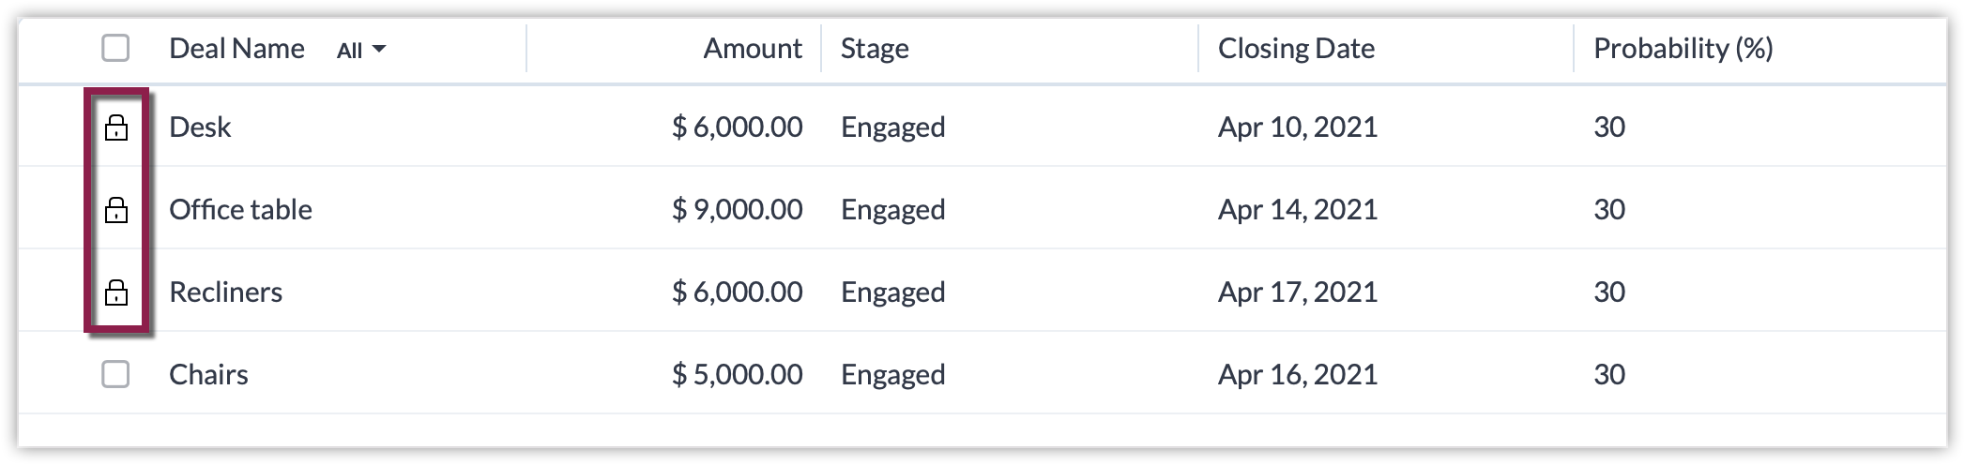Click the lock icon beside Desk

tap(115, 127)
